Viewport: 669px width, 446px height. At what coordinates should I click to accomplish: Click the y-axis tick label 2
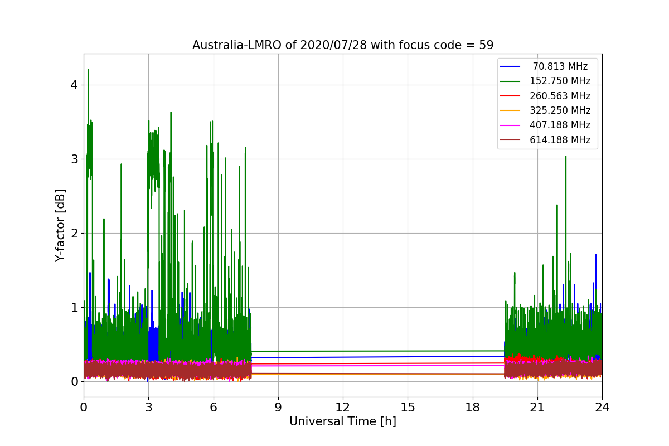tap(74, 234)
